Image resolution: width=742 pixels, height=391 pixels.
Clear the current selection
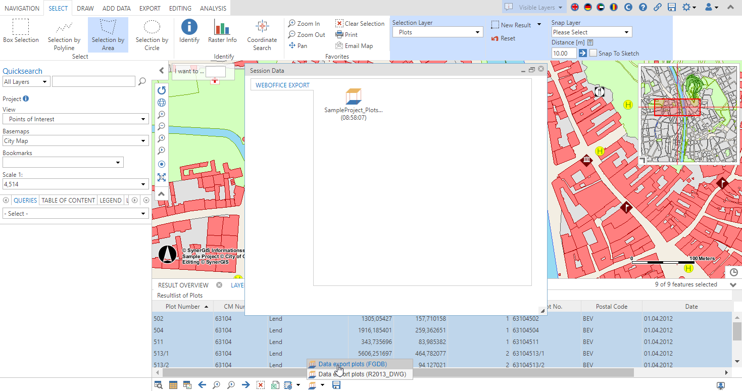(x=360, y=23)
